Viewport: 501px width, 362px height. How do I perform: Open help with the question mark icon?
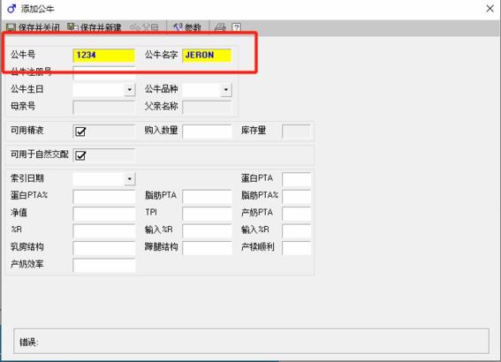pyautogui.click(x=237, y=27)
